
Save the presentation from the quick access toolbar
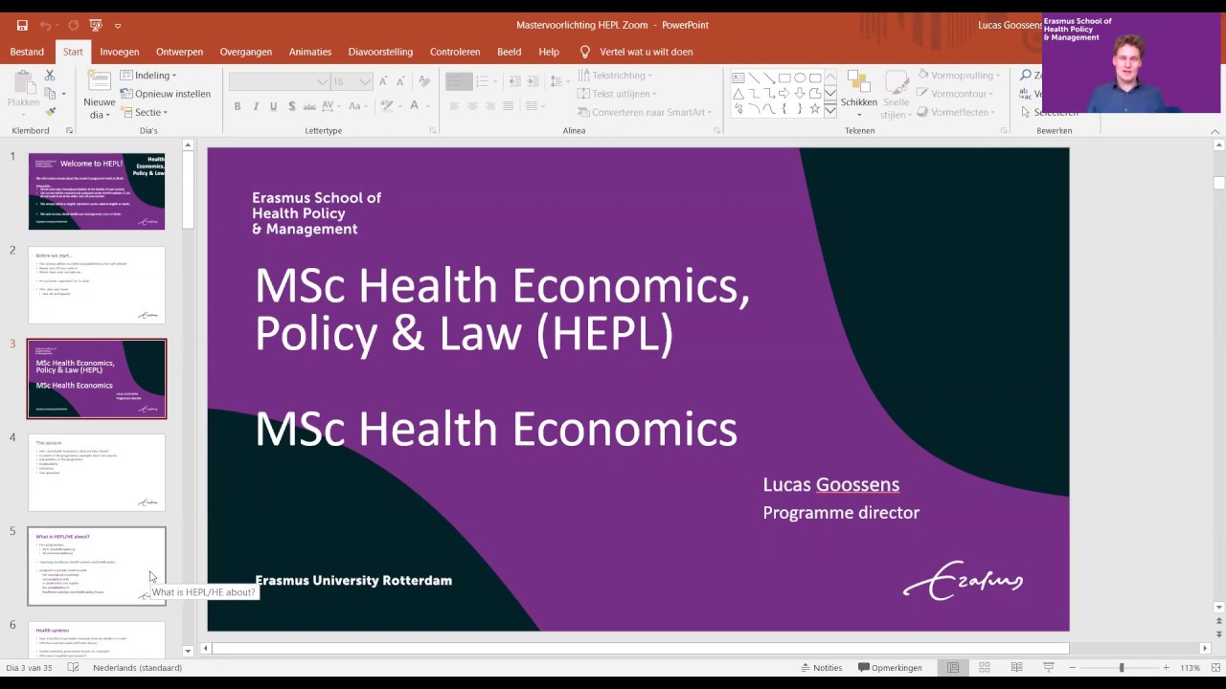(22, 25)
